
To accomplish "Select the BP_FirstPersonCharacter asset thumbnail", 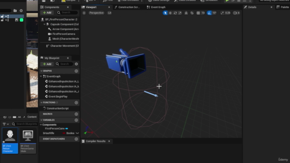I will point(10,140).
